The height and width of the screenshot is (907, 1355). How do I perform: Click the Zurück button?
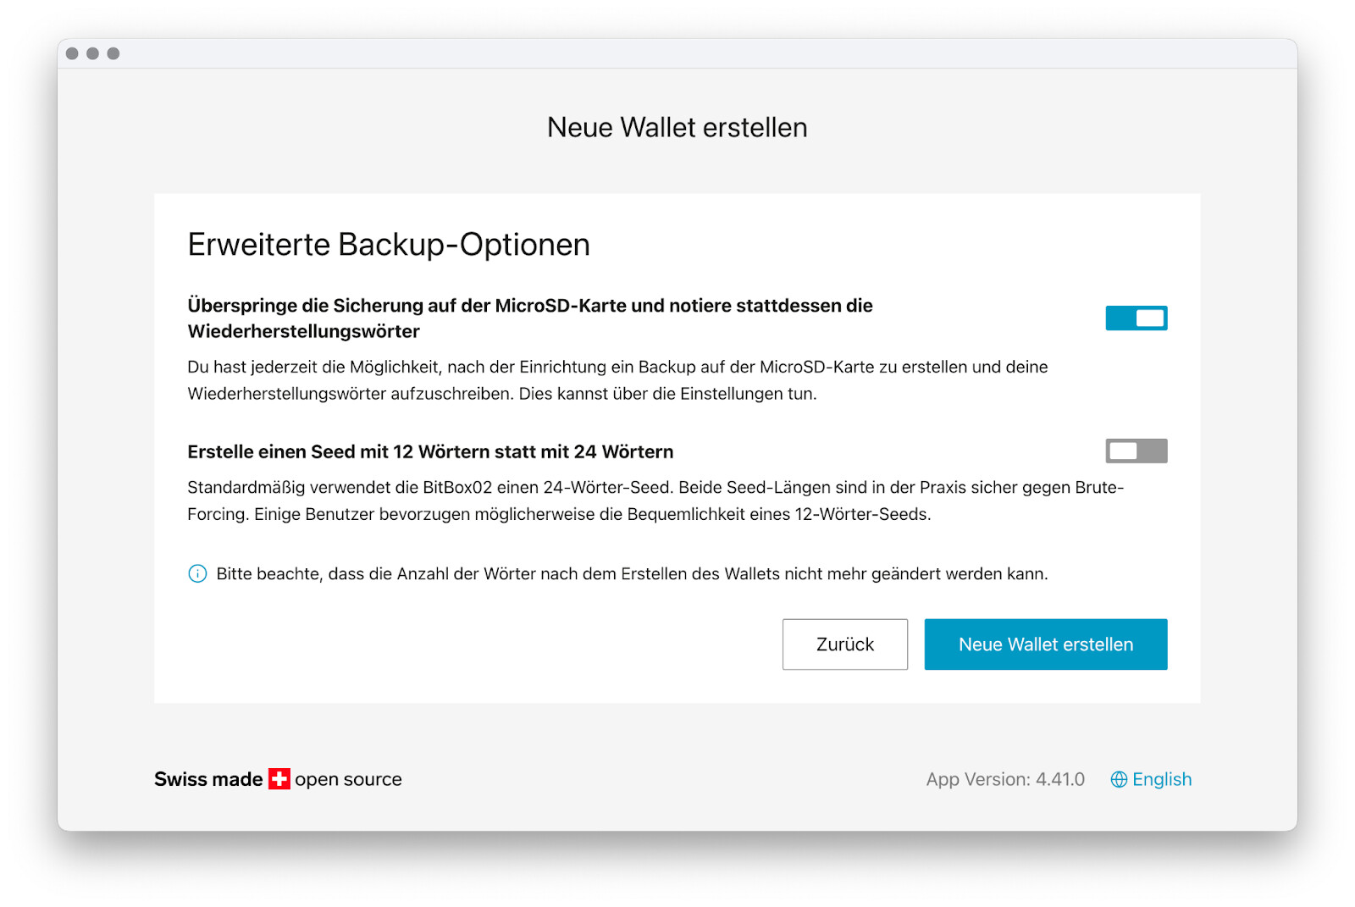click(x=844, y=644)
